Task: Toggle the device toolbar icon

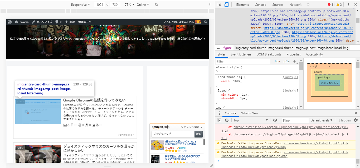Action: (226, 5)
